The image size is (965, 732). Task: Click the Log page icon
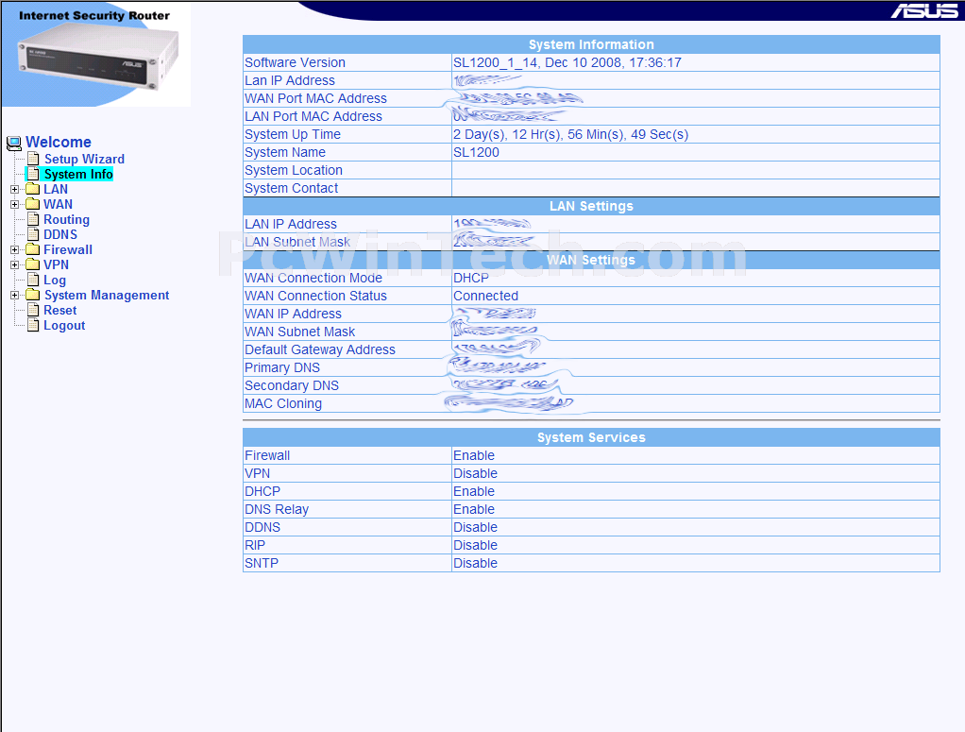33,281
